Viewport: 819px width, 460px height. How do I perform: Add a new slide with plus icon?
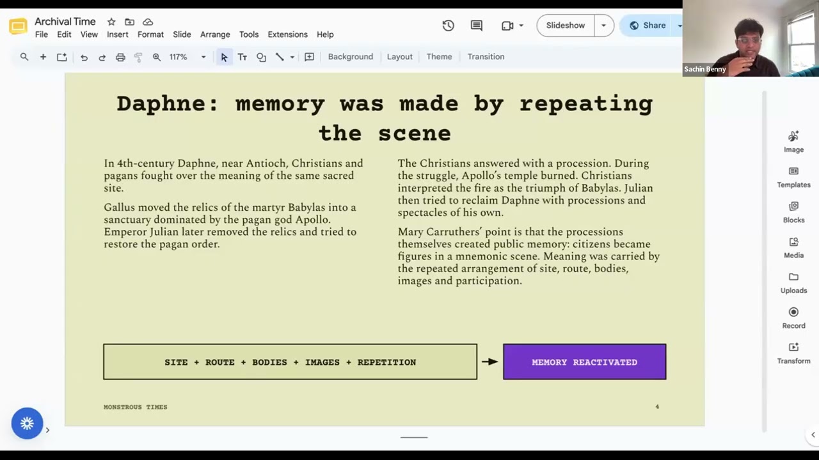click(x=43, y=57)
